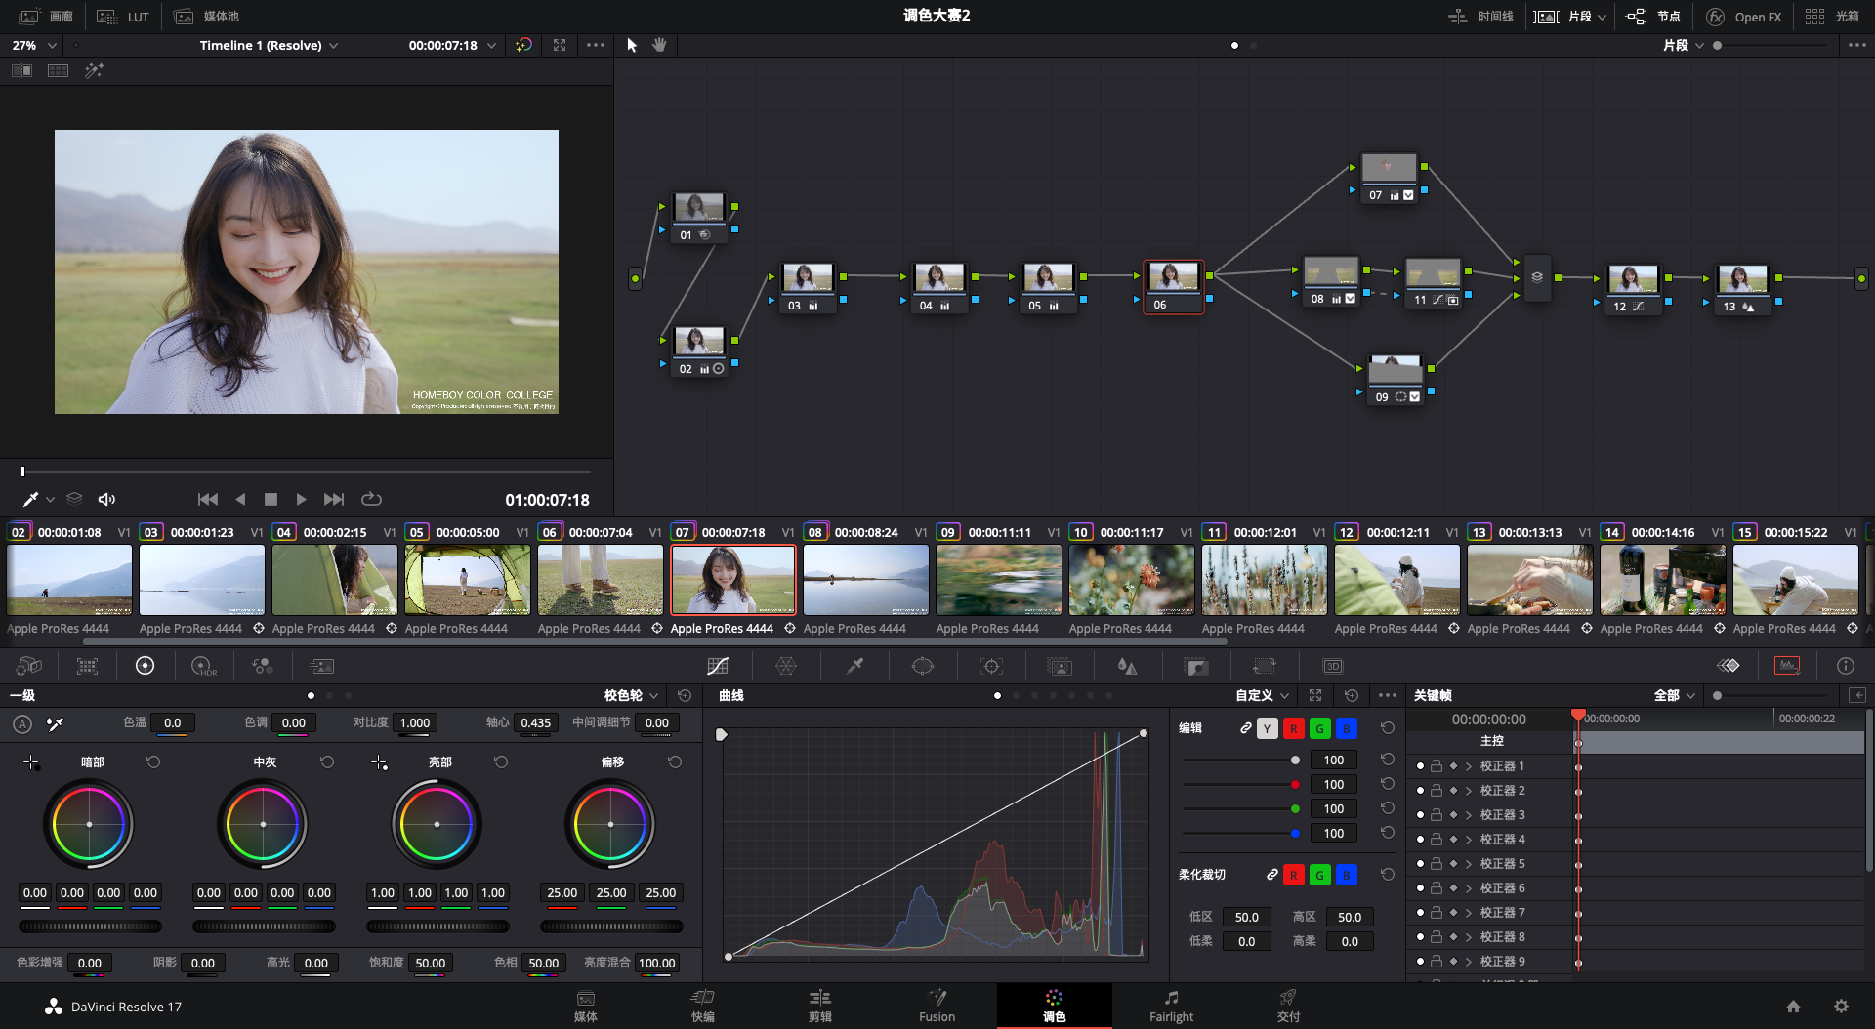The image size is (1875, 1029).
Task: Open the HDR color wheels palette
Action: [203, 666]
